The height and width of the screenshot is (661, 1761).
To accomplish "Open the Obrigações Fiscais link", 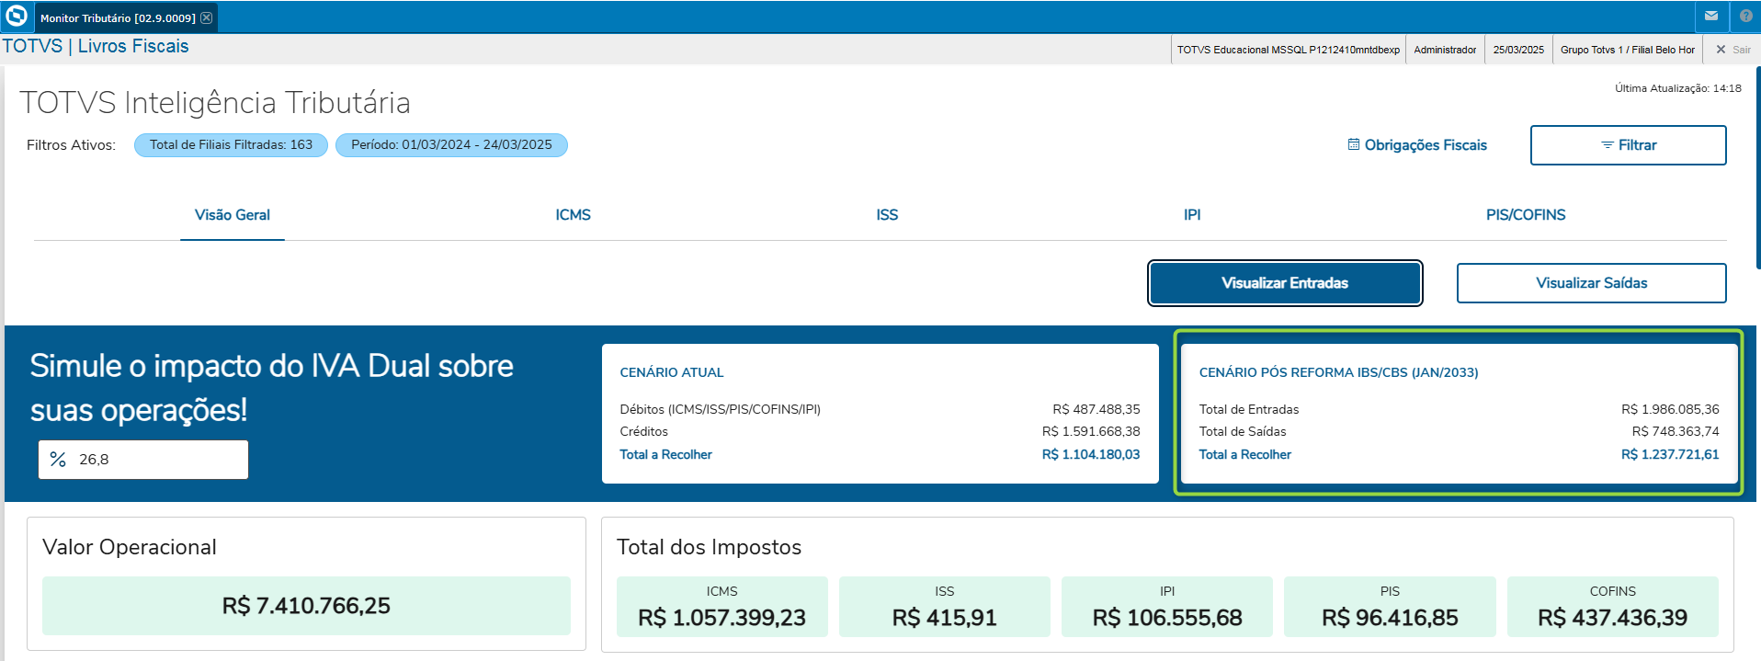I will click(x=1426, y=145).
